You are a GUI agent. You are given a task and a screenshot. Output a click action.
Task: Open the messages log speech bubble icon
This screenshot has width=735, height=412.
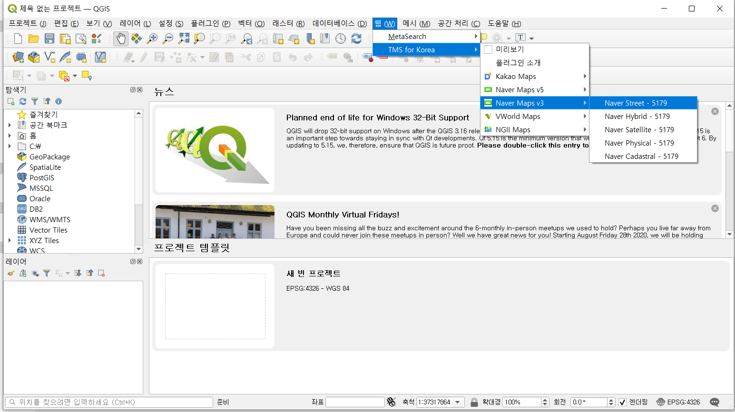pyautogui.click(x=715, y=402)
